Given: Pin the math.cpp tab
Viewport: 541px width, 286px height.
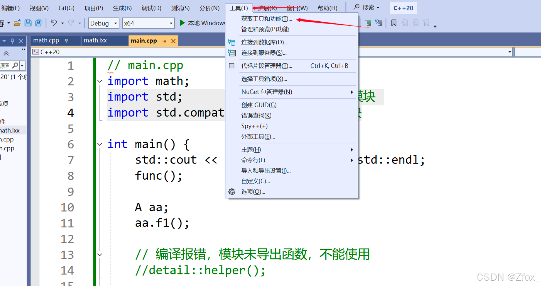Looking at the screenshot, I should point(66,41).
